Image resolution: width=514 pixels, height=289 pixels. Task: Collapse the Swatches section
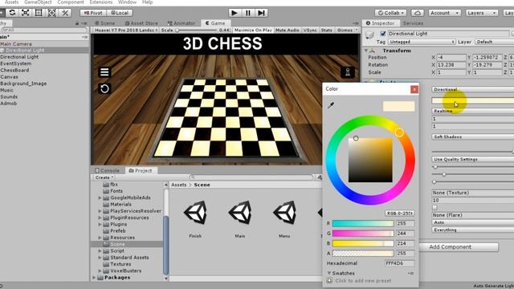329,273
